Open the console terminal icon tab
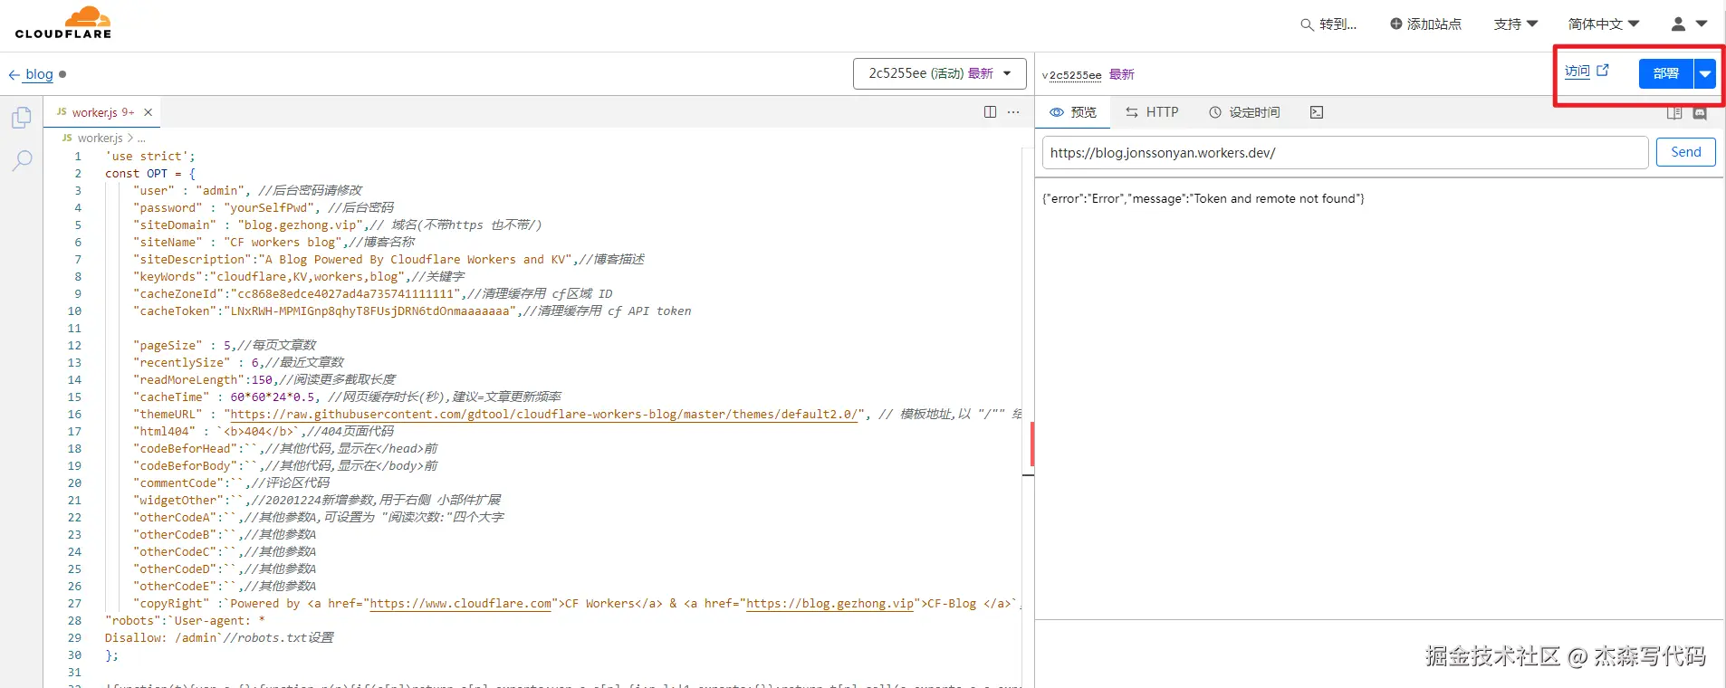 (x=1317, y=112)
